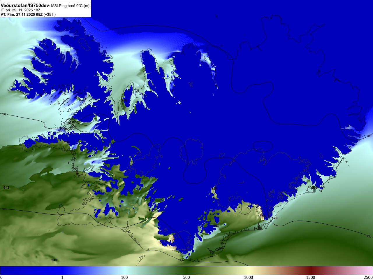The width and height of the screenshot is (373, 280).
Task: Click the '2500' tick label on the color scale
Action: (368, 277)
